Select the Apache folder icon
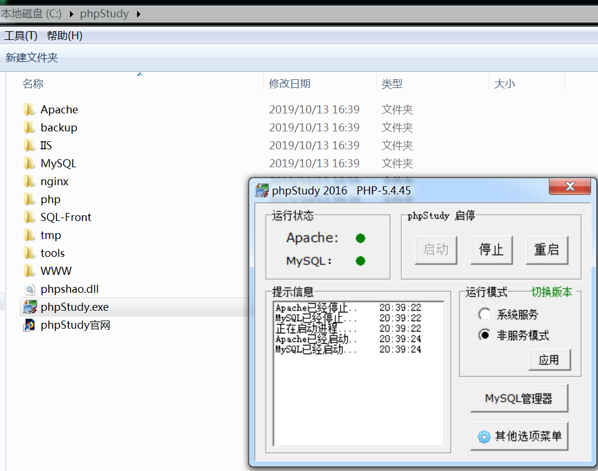The height and width of the screenshot is (471, 598). pos(29,109)
